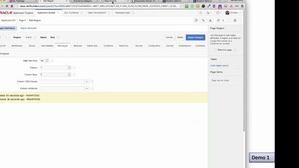Image resolution: width=299 pixels, height=168 pixels.
Task: Click help icon beside Column Attributes
Action: point(93,89)
